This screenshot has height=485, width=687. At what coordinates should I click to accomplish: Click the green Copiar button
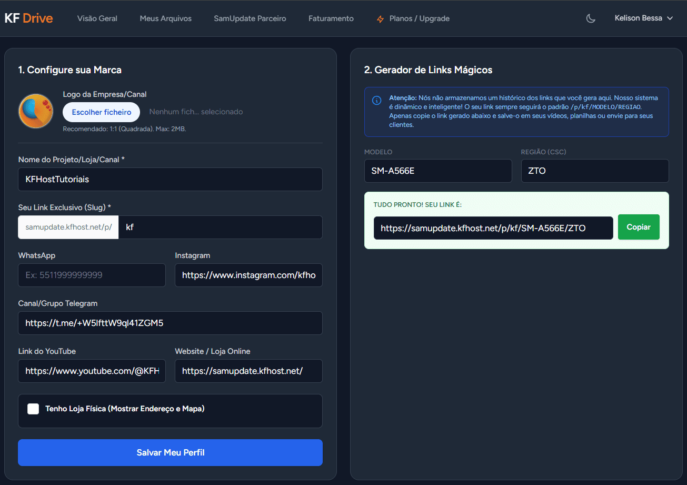point(639,227)
